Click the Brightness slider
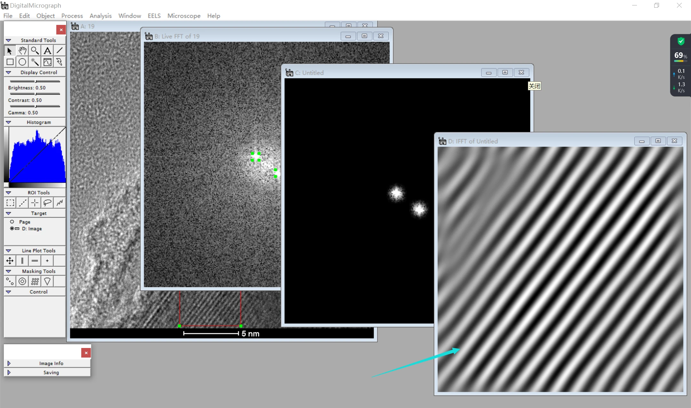 [35, 81]
